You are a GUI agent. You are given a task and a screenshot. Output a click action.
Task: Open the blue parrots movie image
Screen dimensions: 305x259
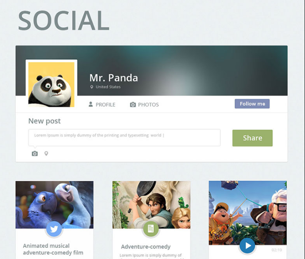54,205
